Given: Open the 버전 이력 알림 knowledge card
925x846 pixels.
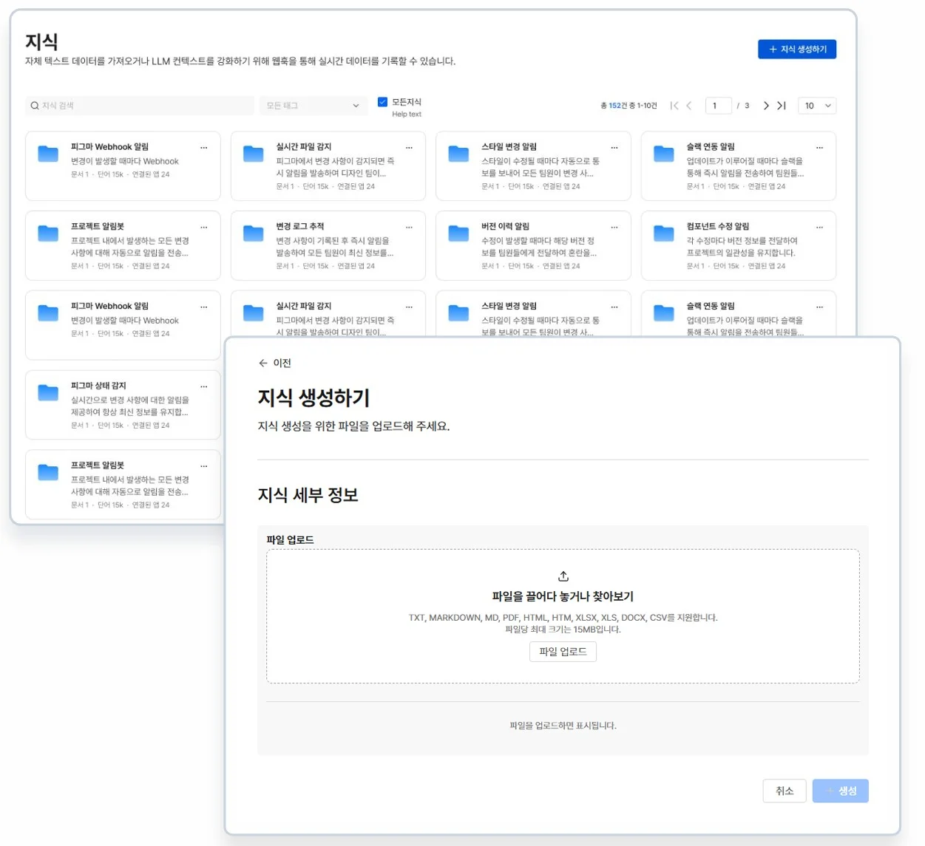Looking at the screenshot, I should (x=532, y=245).
